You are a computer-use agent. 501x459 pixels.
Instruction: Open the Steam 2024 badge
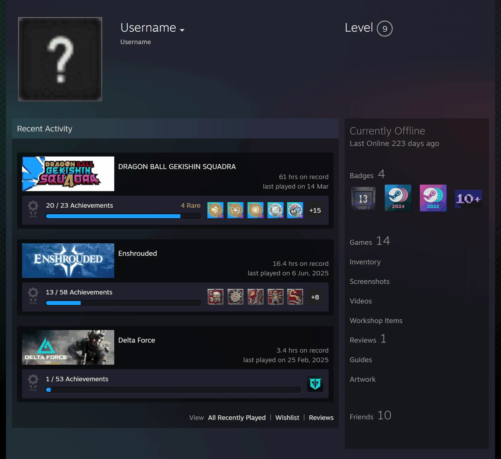(398, 198)
